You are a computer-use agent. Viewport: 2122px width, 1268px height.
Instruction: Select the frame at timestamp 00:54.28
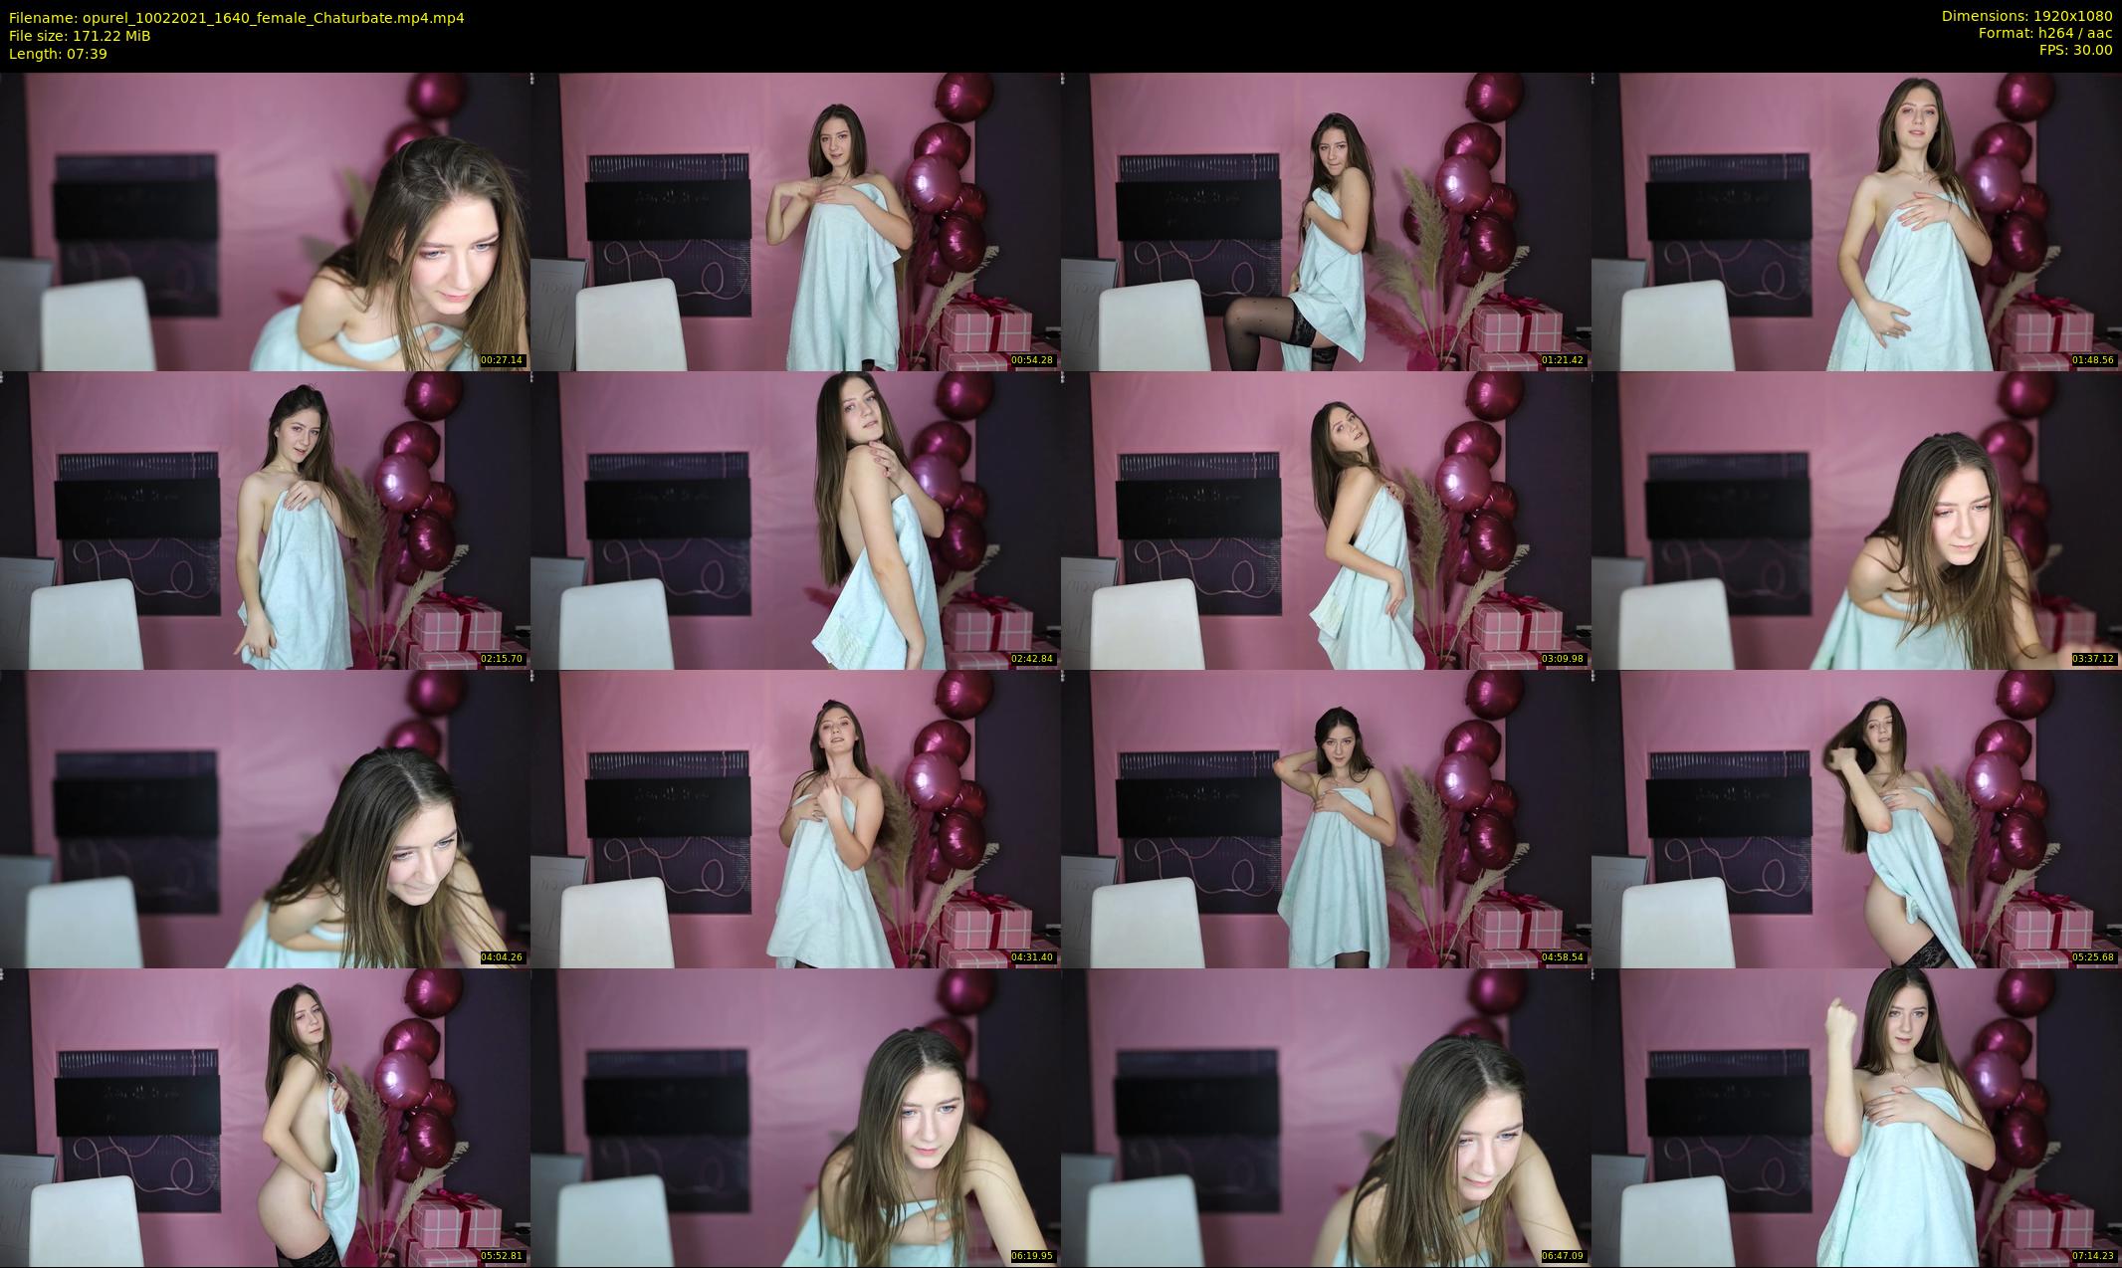click(x=795, y=222)
